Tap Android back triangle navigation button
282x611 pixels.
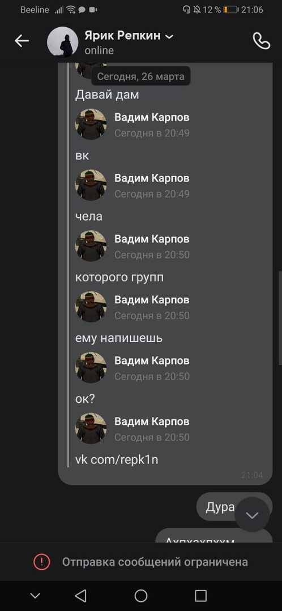[81, 595]
